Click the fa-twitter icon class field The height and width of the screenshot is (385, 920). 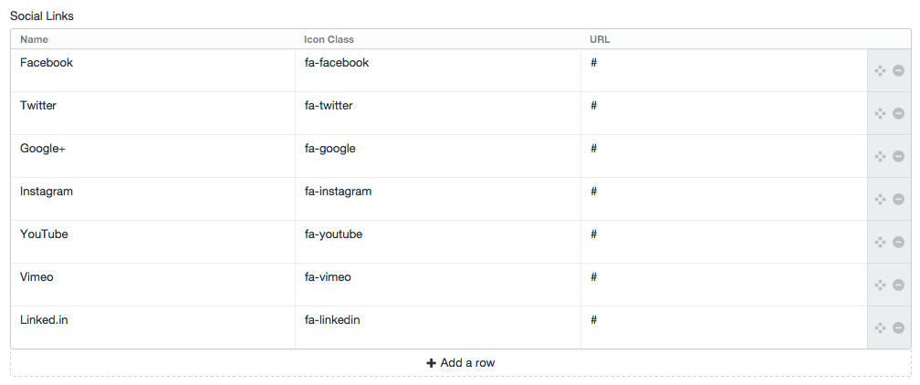coord(438,113)
